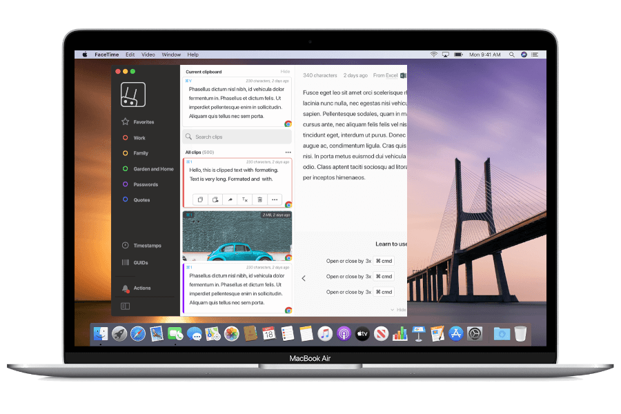Open Apple TV from the Dock
This screenshot has width=621, height=414.
362,333
